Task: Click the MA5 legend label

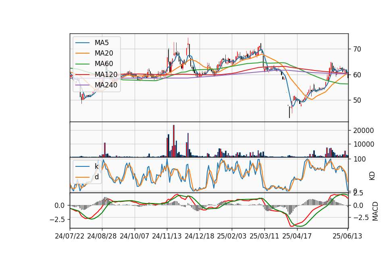Action: pos(102,43)
